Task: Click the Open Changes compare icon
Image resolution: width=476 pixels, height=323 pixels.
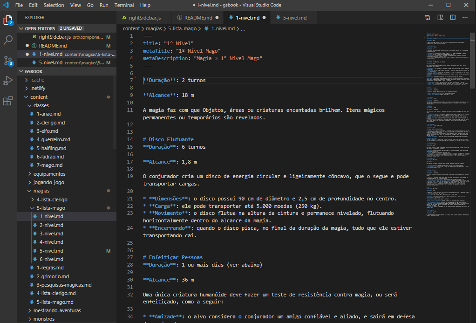Action: point(428,18)
